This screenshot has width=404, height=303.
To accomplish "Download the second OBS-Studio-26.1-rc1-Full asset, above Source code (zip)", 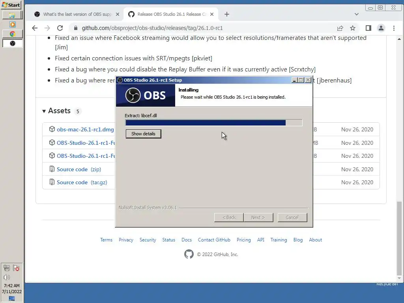I will (x=86, y=156).
